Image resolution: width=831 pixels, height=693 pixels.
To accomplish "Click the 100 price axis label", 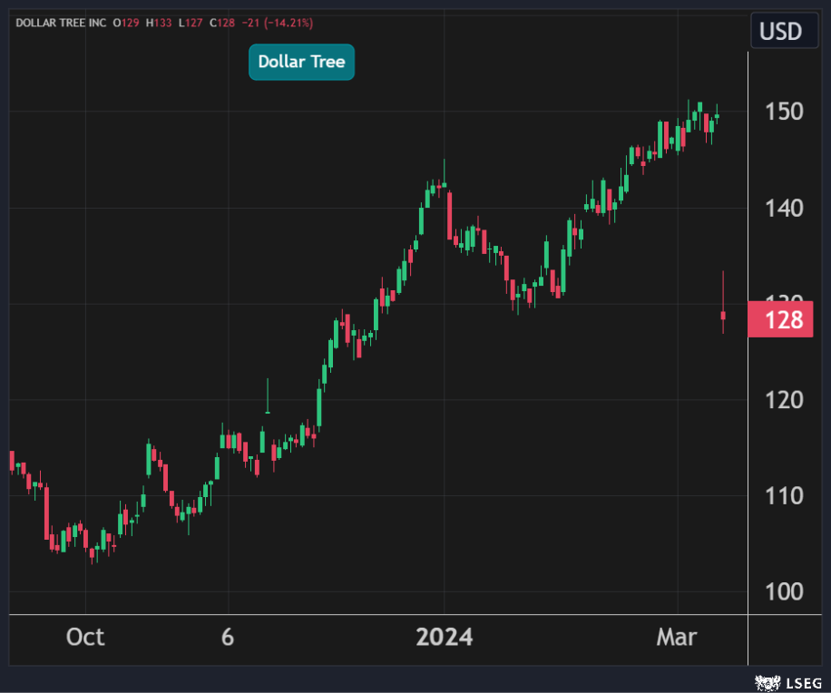I will tap(783, 591).
